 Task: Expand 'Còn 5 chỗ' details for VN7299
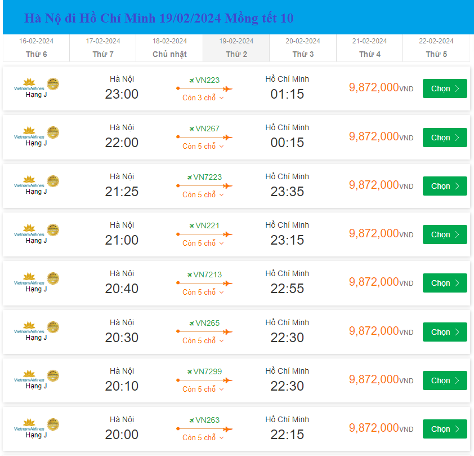click(x=203, y=389)
